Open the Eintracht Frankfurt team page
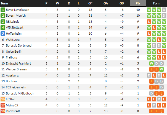The image size is (167, 115). (x=18, y=63)
